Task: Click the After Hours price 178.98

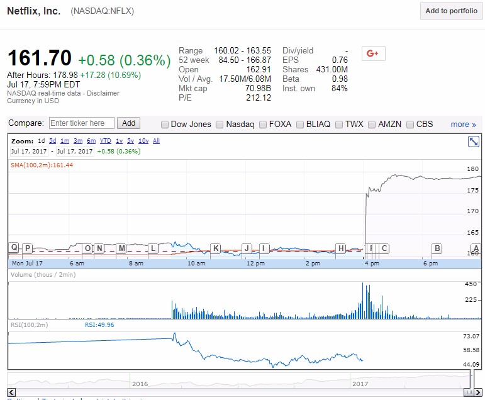Action: coord(65,75)
